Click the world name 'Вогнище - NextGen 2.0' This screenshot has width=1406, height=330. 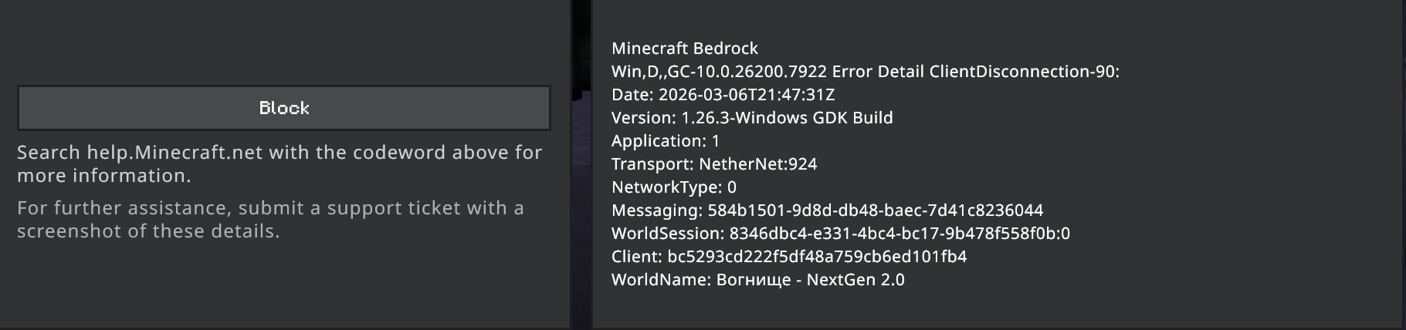pyautogui.click(x=810, y=280)
